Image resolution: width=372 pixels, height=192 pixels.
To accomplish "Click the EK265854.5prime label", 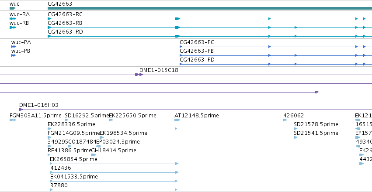I will (73, 159).
